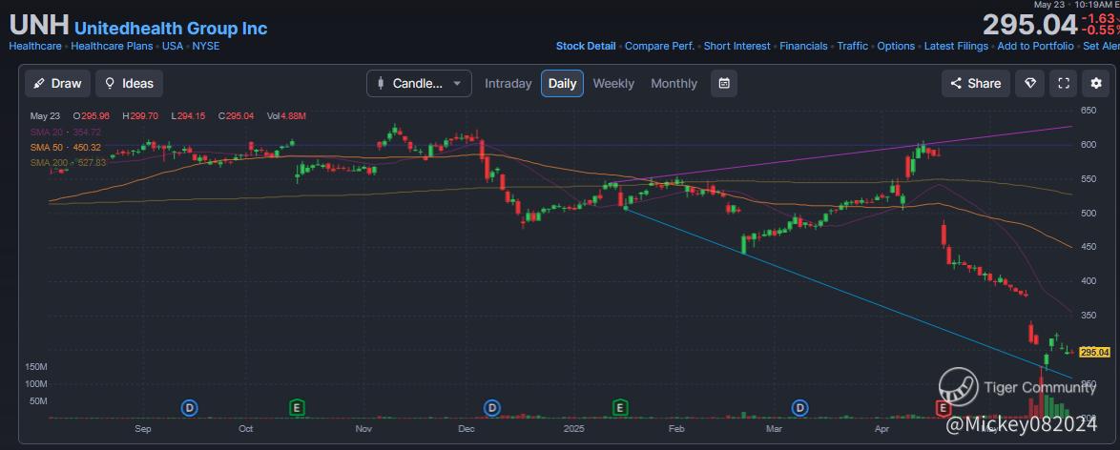
Task: Open the USA country link
Action: coord(172,46)
